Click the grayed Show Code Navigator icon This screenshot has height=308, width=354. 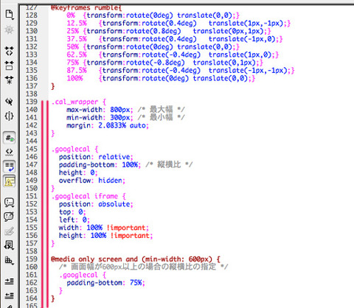(x=10, y=30)
